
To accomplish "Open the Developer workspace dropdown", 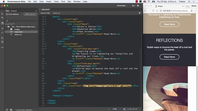I will point(123,6).
